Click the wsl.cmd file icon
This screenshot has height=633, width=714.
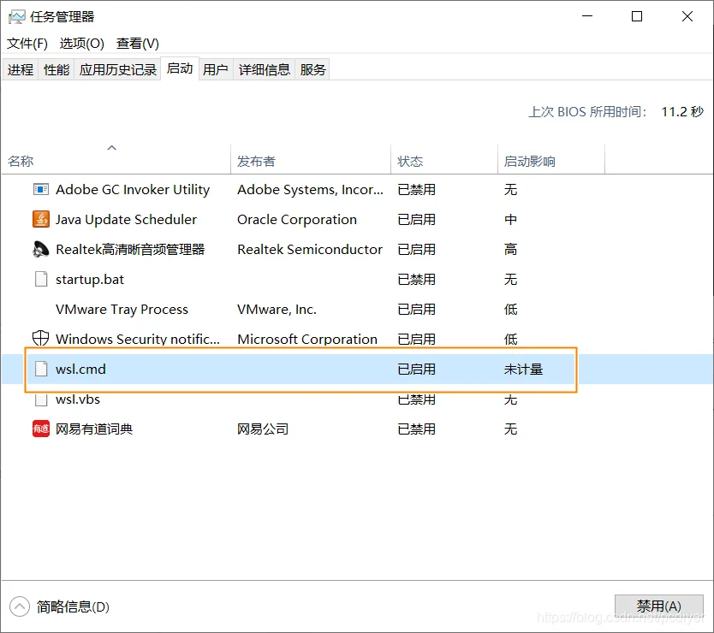coord(40,369)
